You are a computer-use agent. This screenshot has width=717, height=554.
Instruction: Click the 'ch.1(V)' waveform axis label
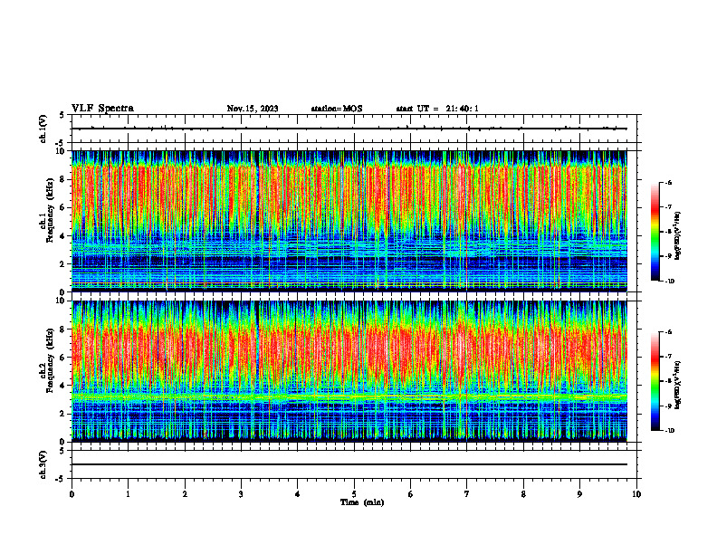(43, 129)
